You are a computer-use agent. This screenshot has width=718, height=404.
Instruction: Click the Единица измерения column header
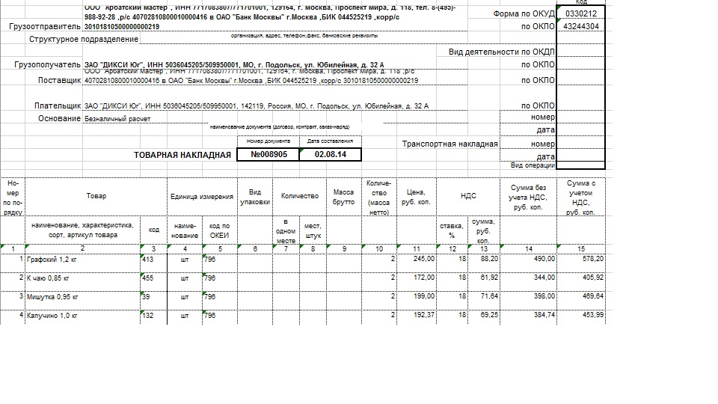202,197
